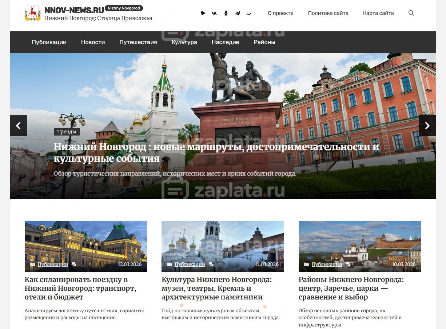This screenshot has width=446, height=329.
Task: Open article 'Как спланировать поездку в Нижний Новгород'
Action: 80,289
